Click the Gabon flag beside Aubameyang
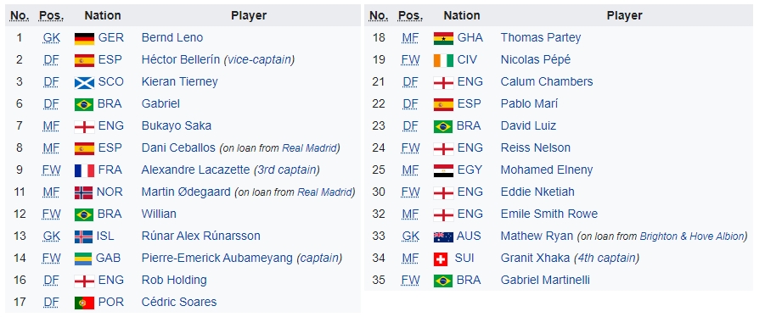765x317 pixels. click(83, 259)
